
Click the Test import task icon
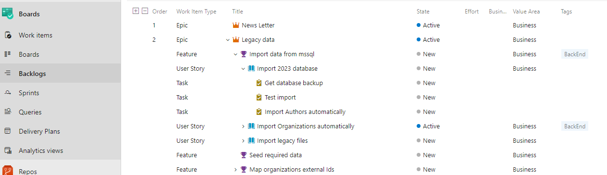pyautogui.click(x=259, y=97)
